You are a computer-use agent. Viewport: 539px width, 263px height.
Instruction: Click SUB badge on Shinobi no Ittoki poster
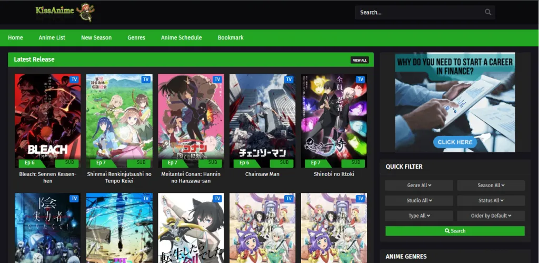click(353, 163)
